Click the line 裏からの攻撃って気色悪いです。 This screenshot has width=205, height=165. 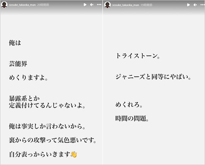point(53,140)
